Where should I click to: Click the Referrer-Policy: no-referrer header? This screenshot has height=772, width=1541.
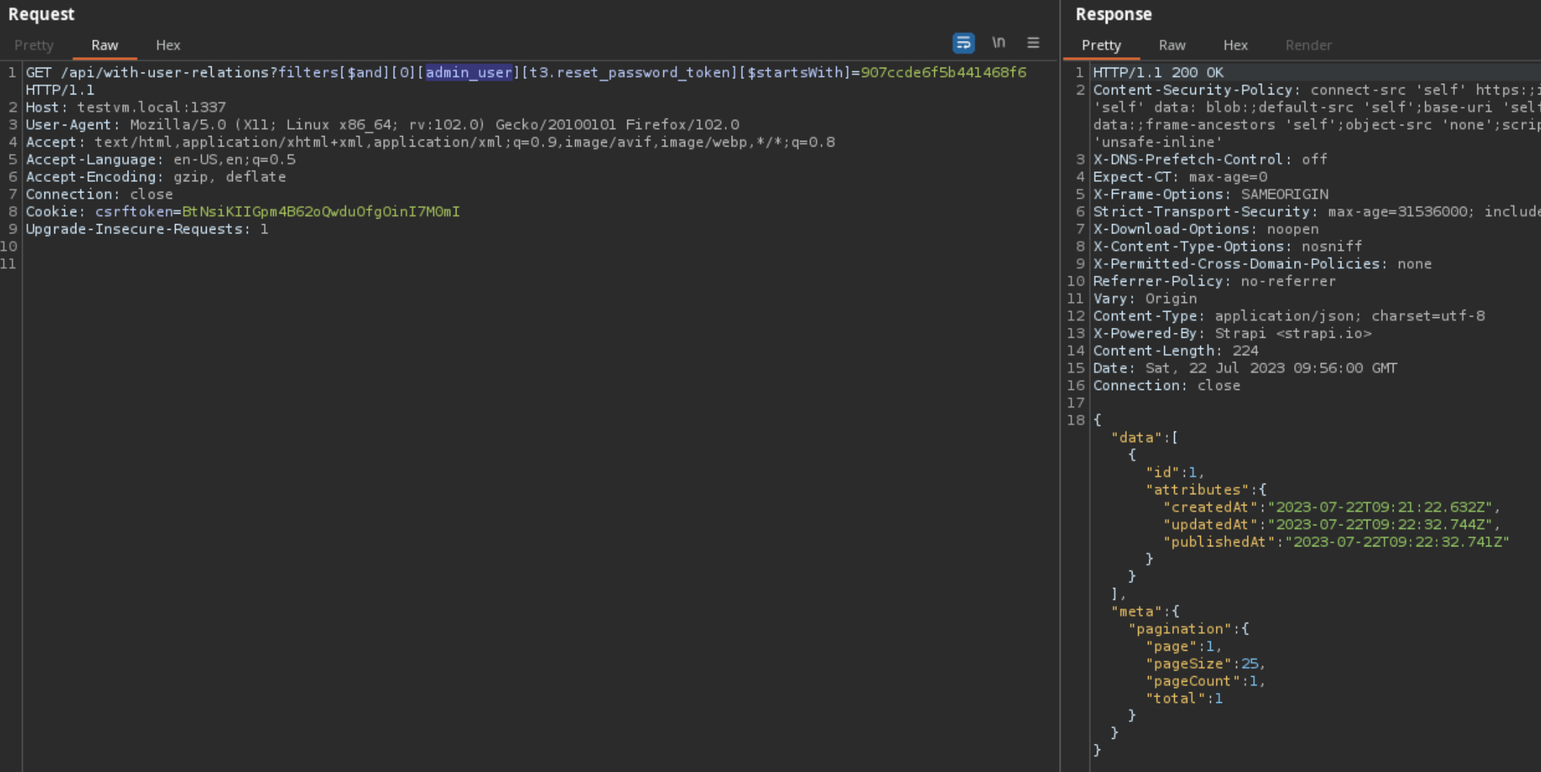pyautogui.click(x=1214, y=281)
